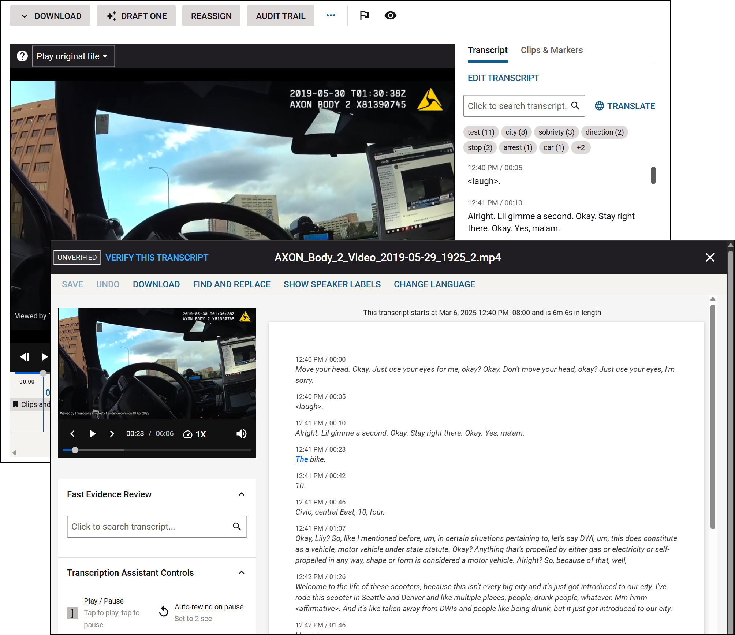Viewport: 735px width, 635px height.
Task: Open Play original file dropdown
Action: pos(73,56)
